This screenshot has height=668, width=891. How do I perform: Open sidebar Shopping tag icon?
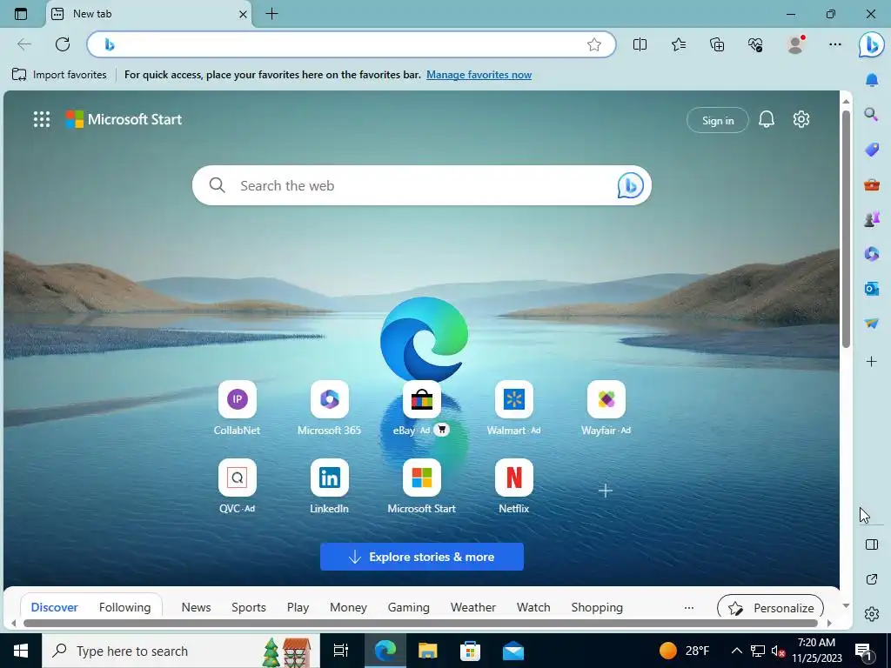872,150
